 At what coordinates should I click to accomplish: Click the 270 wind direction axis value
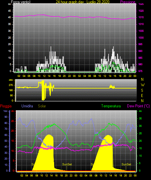tap(11, 85)
